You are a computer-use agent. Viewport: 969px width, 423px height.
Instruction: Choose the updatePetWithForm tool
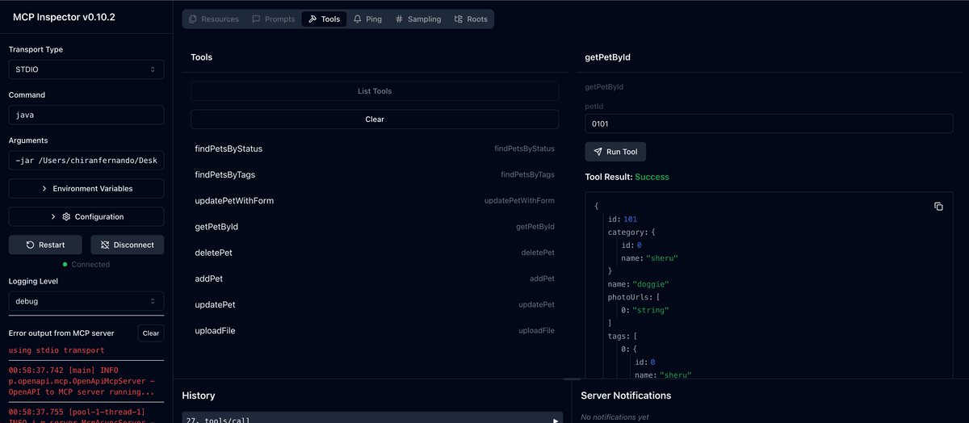click(375, 200)
